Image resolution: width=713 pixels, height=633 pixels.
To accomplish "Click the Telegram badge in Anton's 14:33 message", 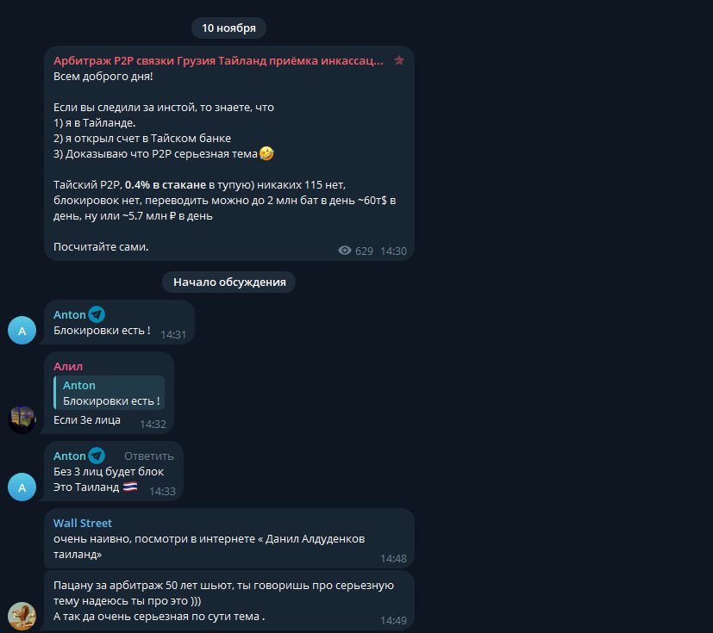I will [97, 456].
